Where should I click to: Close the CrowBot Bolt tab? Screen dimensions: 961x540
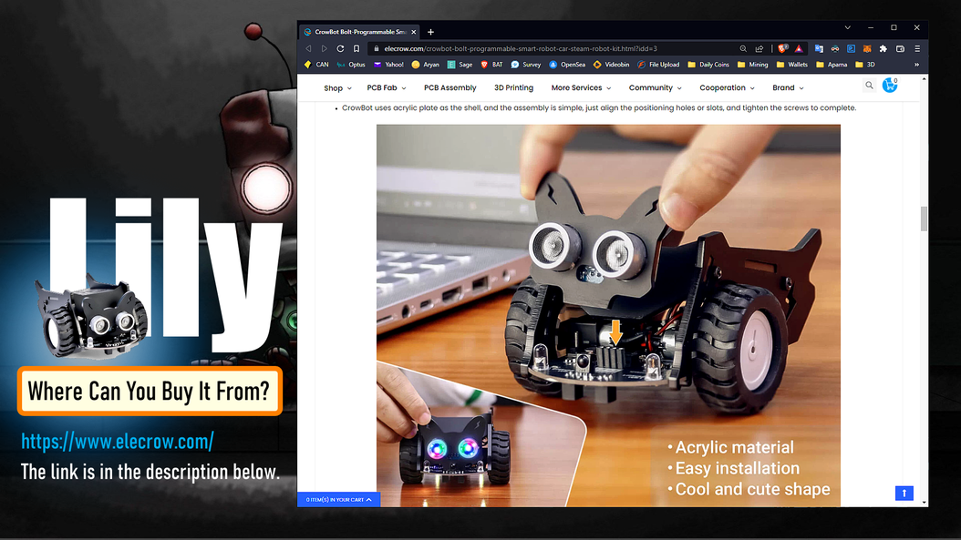[x=414, y=32]
